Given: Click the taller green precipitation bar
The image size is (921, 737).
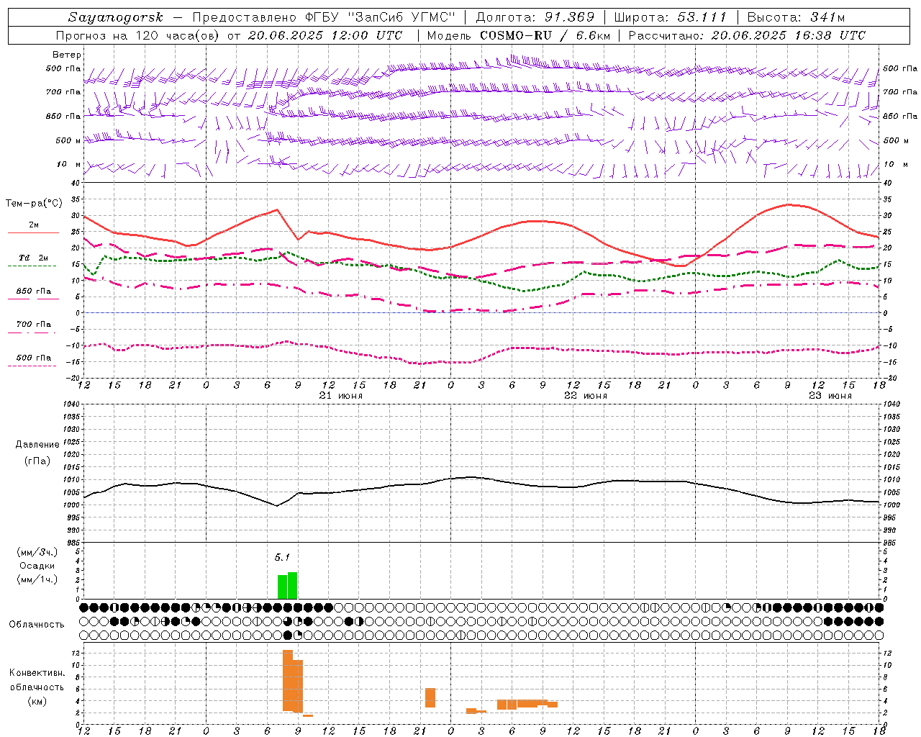Looking at the screenshot, I should (292, 586).
